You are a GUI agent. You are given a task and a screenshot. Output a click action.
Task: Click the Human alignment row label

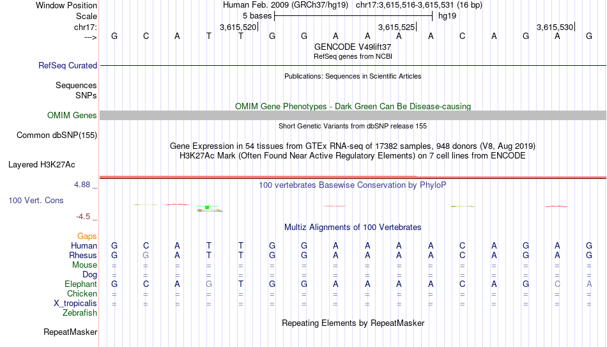(84, 246)
